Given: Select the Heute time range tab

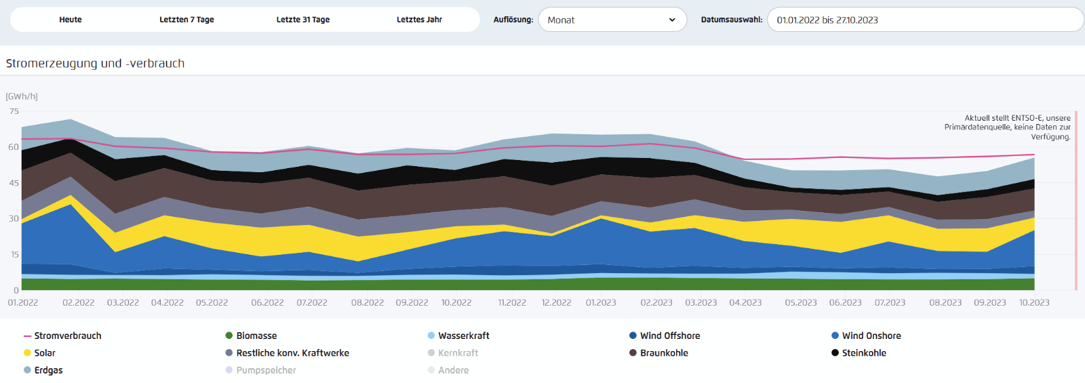Looking at the screenshot, I should pyautogui.click(x=71, y=20).
